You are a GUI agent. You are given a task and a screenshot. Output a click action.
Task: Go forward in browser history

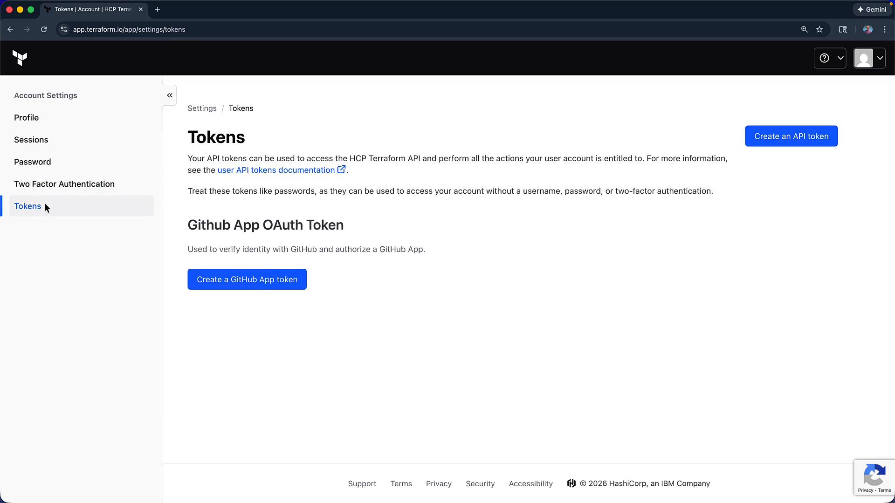coord(27,29)
